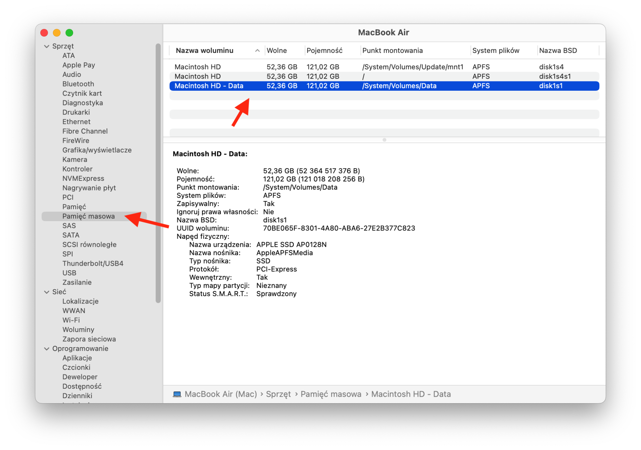Close the window with red button
Viewport: 641px width, 450px height.
tap(44, 33)
